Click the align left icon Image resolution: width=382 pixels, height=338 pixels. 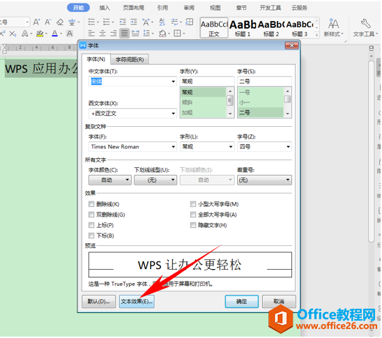pos(91,33)
